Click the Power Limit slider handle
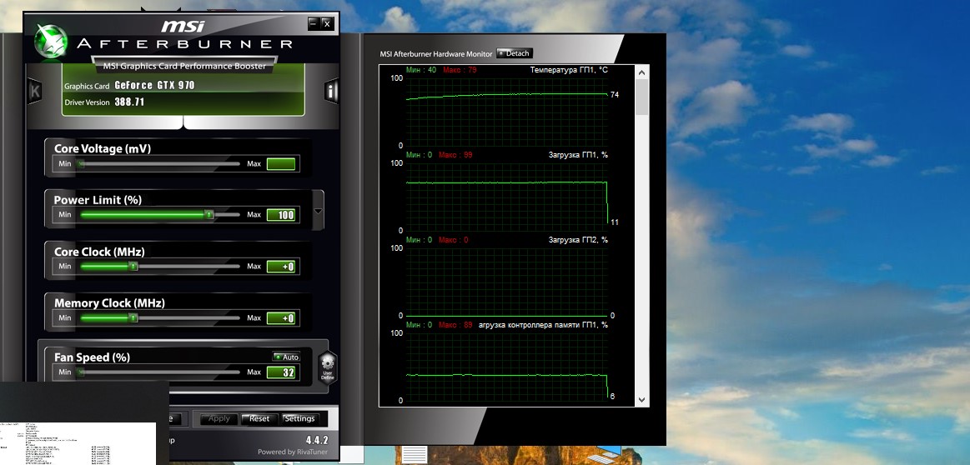970x465 pixels. (x=209, y=214)
